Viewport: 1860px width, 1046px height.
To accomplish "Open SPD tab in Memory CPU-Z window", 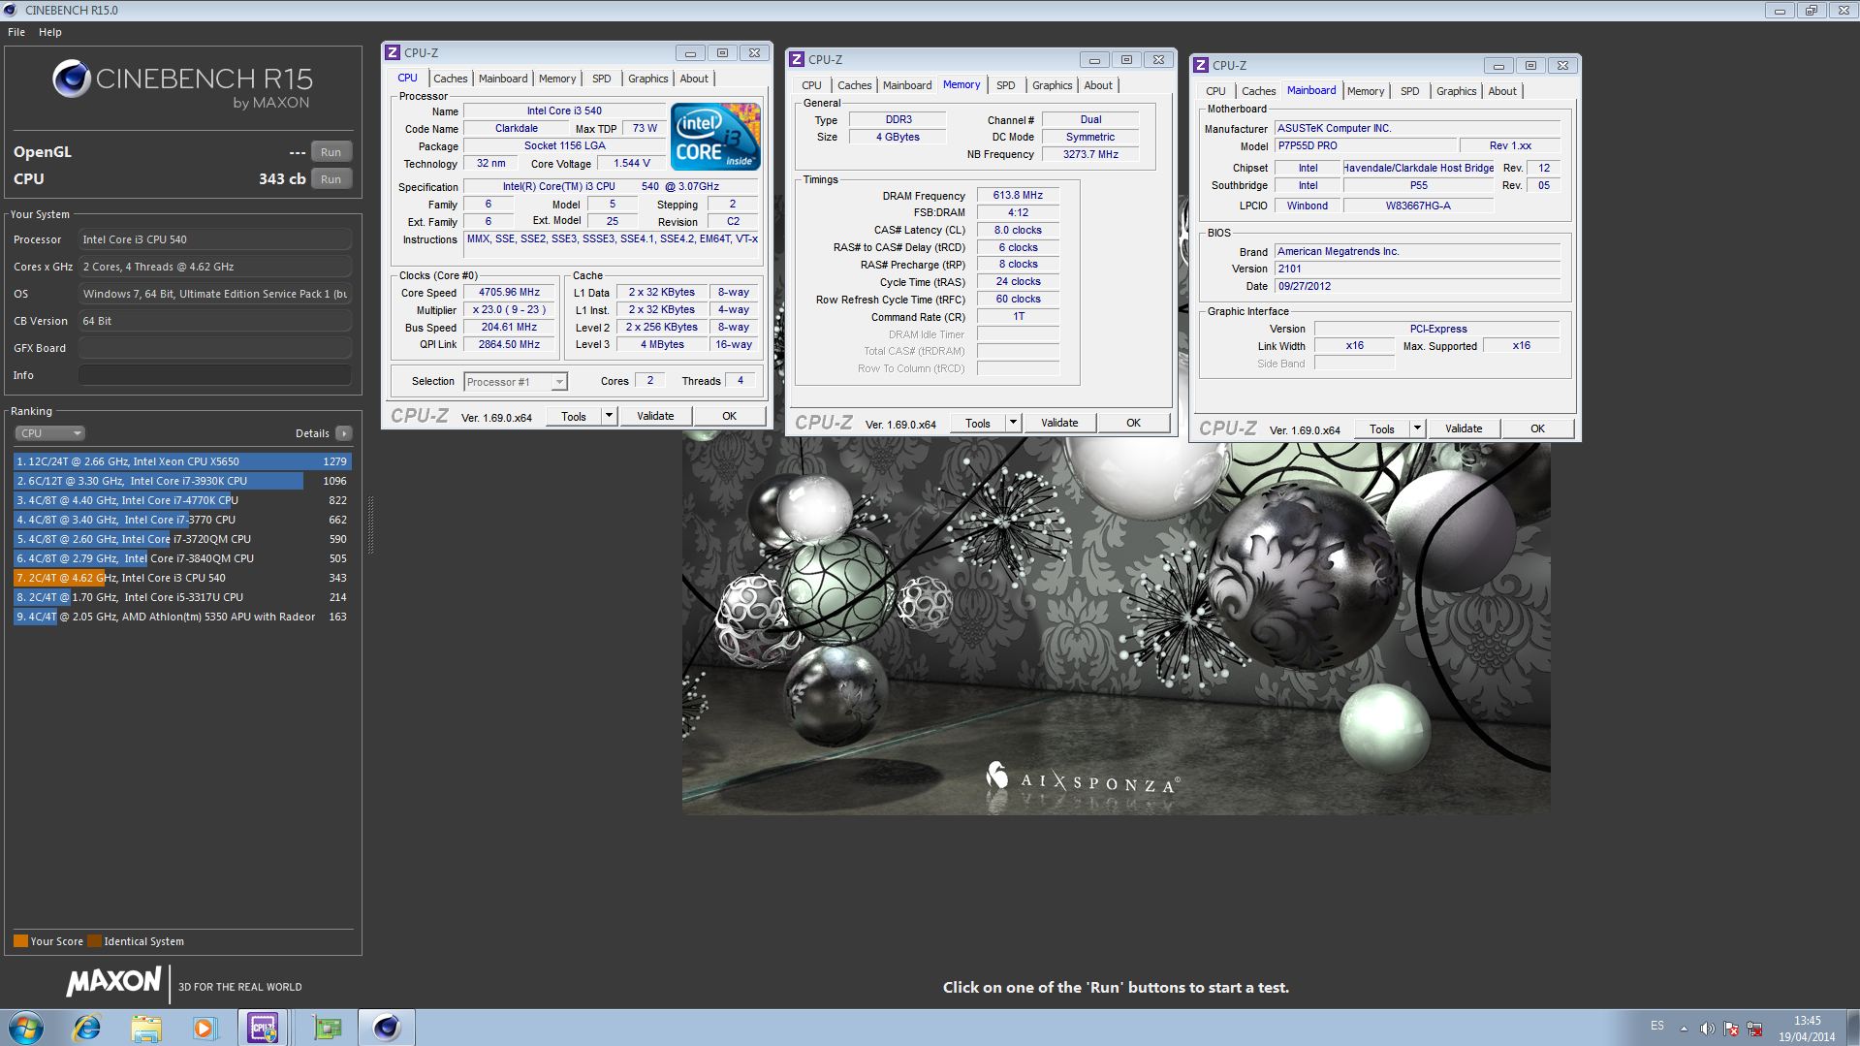I will click(x=1006, y=85).
